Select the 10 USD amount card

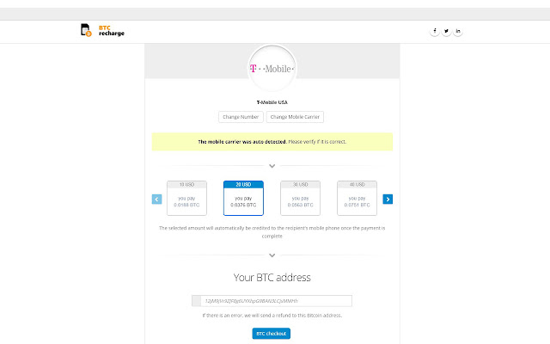pyautogui.click(x=186, y=198)
